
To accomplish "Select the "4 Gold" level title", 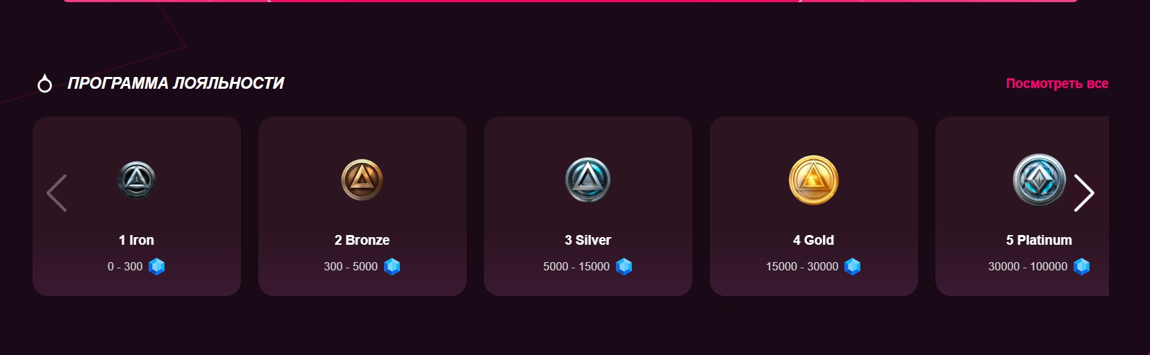I will [813, 240].
